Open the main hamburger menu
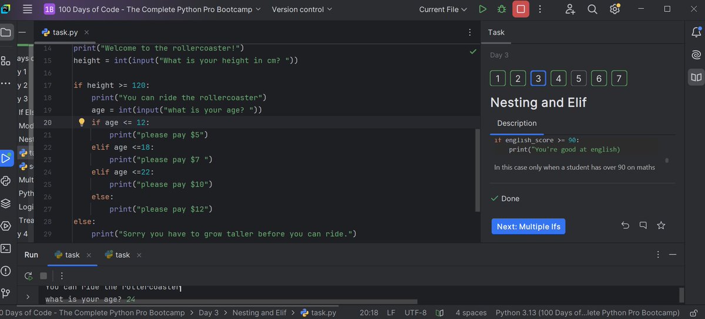 tap(27, 9)
